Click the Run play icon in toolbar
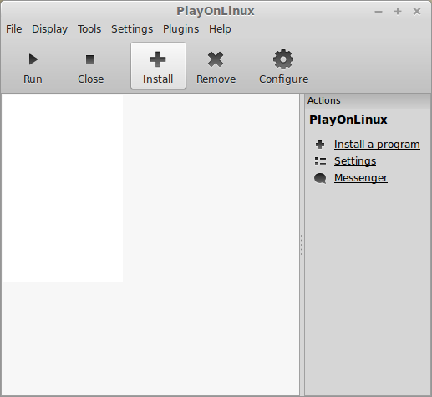This screenshot has height=397, width=432. point(33,59)
